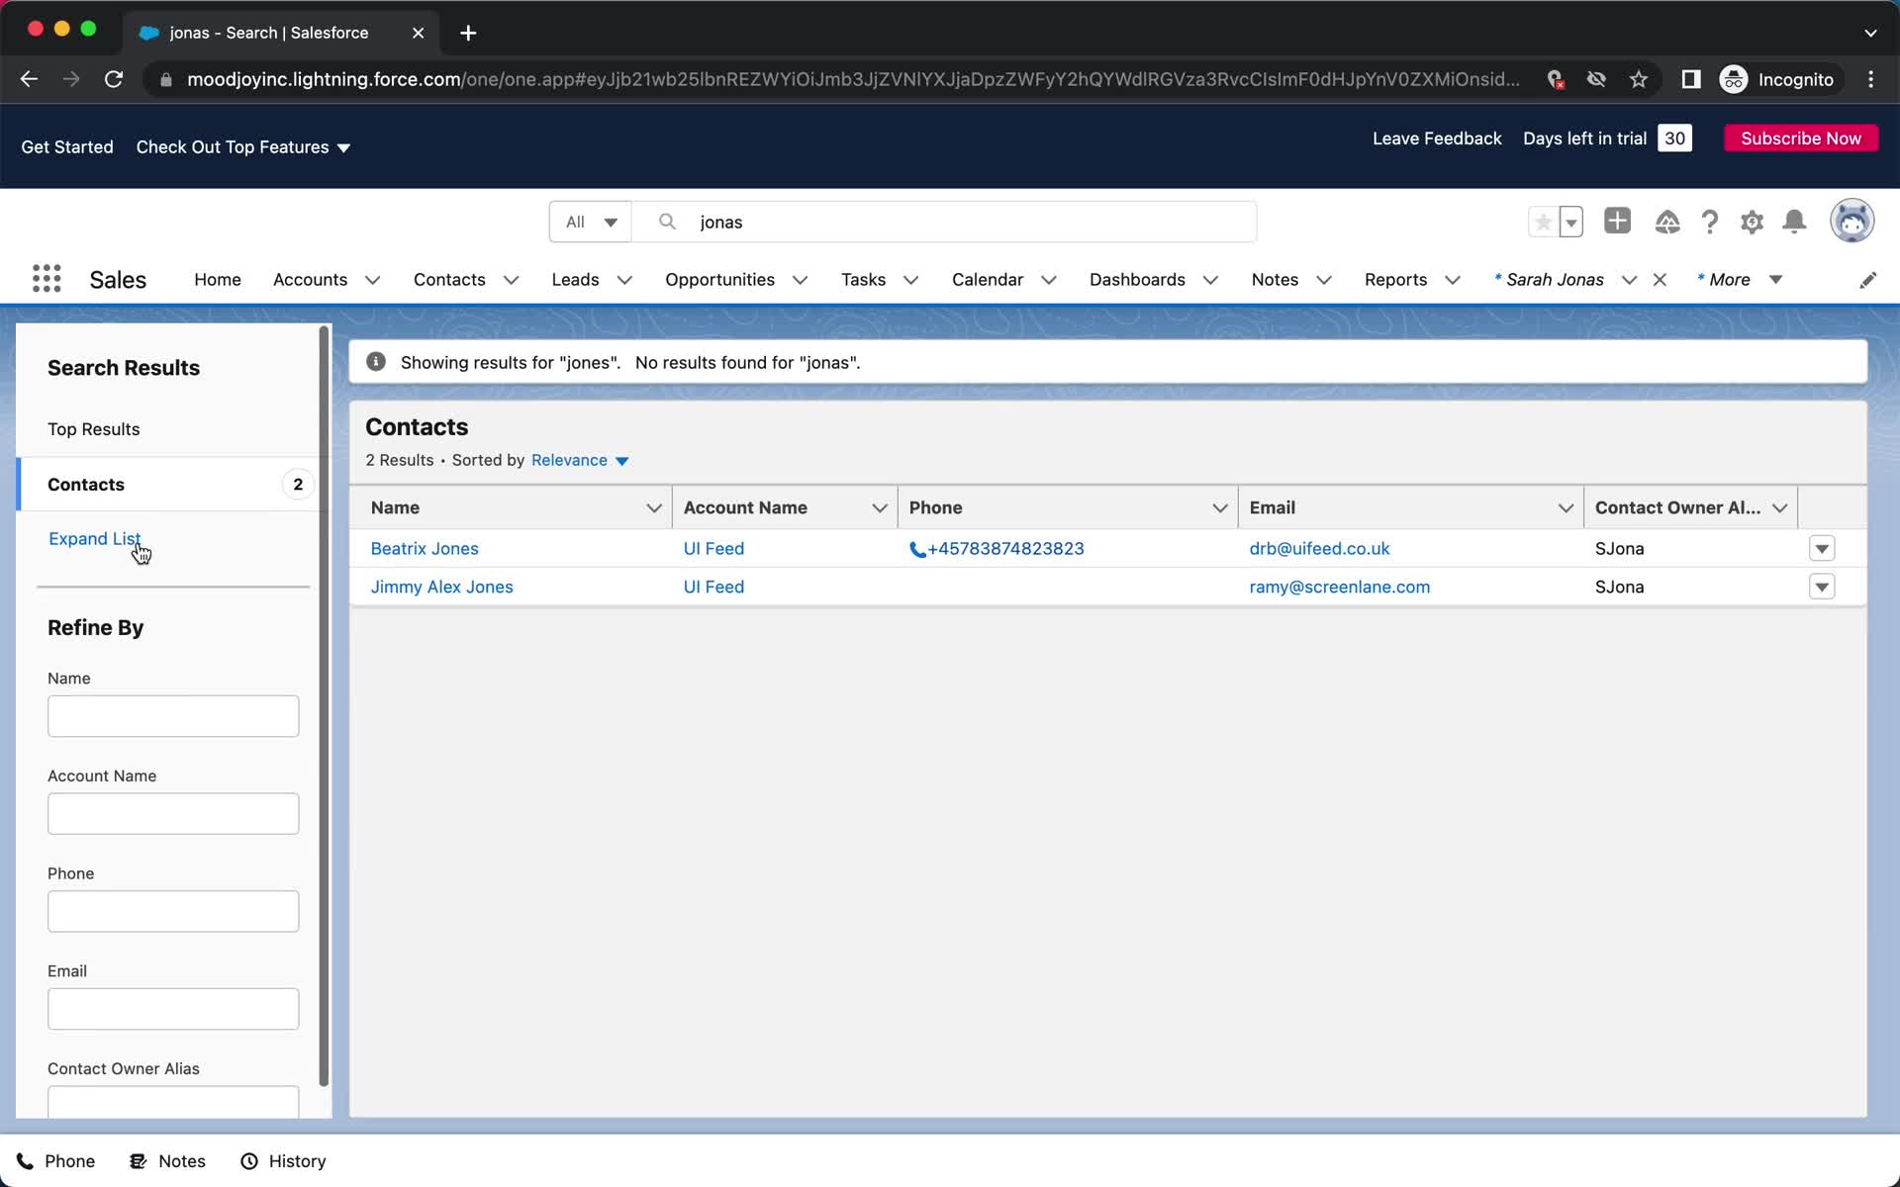Open the Email column header menu
The image size is (1900, 1187).
1566,507
